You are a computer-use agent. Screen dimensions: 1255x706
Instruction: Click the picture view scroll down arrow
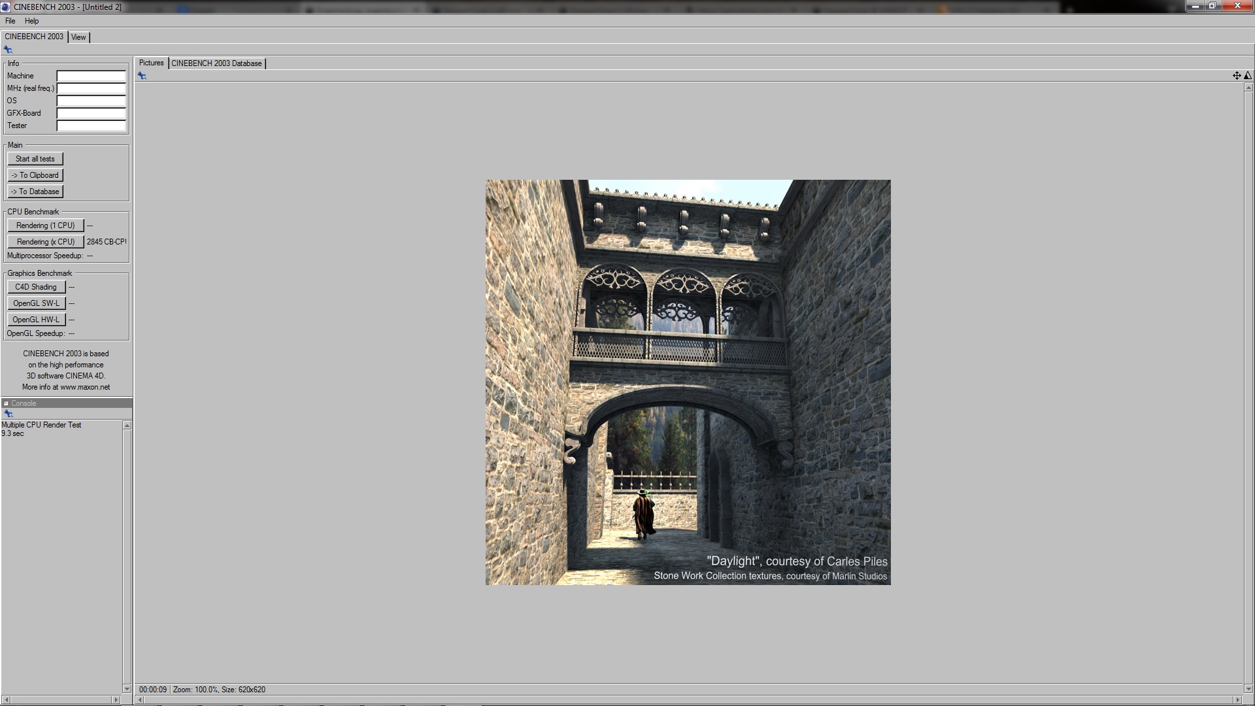[1249, 689]
